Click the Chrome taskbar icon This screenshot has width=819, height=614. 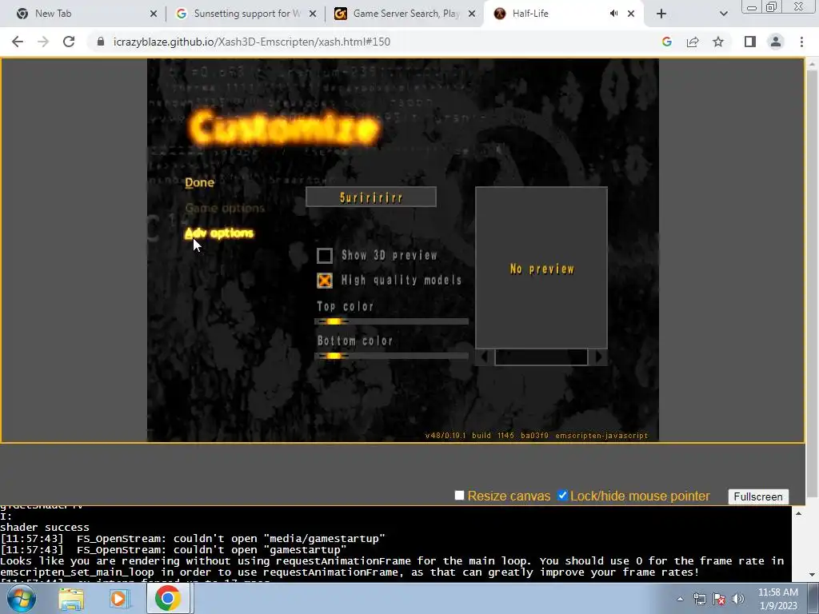pos(168,598)
